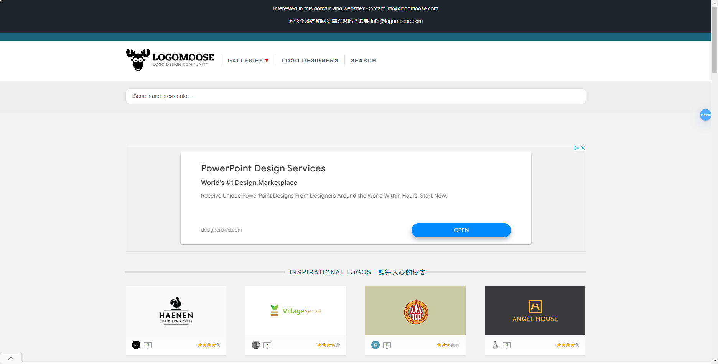This screenshot has width=718, height=364.
Task: Click the LogoMoose moose head logo
Action: (x=138, y=60)
